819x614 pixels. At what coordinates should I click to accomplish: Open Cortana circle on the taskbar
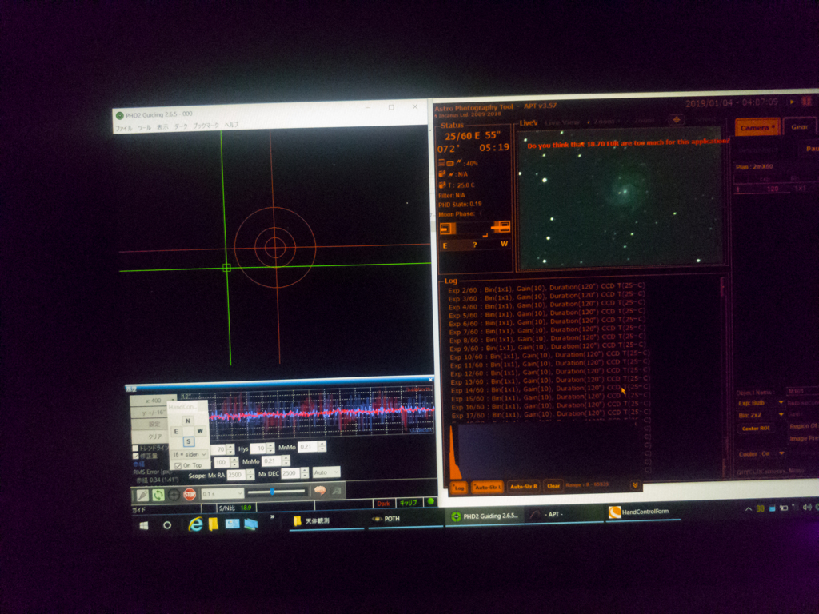[x=167, y=525]
